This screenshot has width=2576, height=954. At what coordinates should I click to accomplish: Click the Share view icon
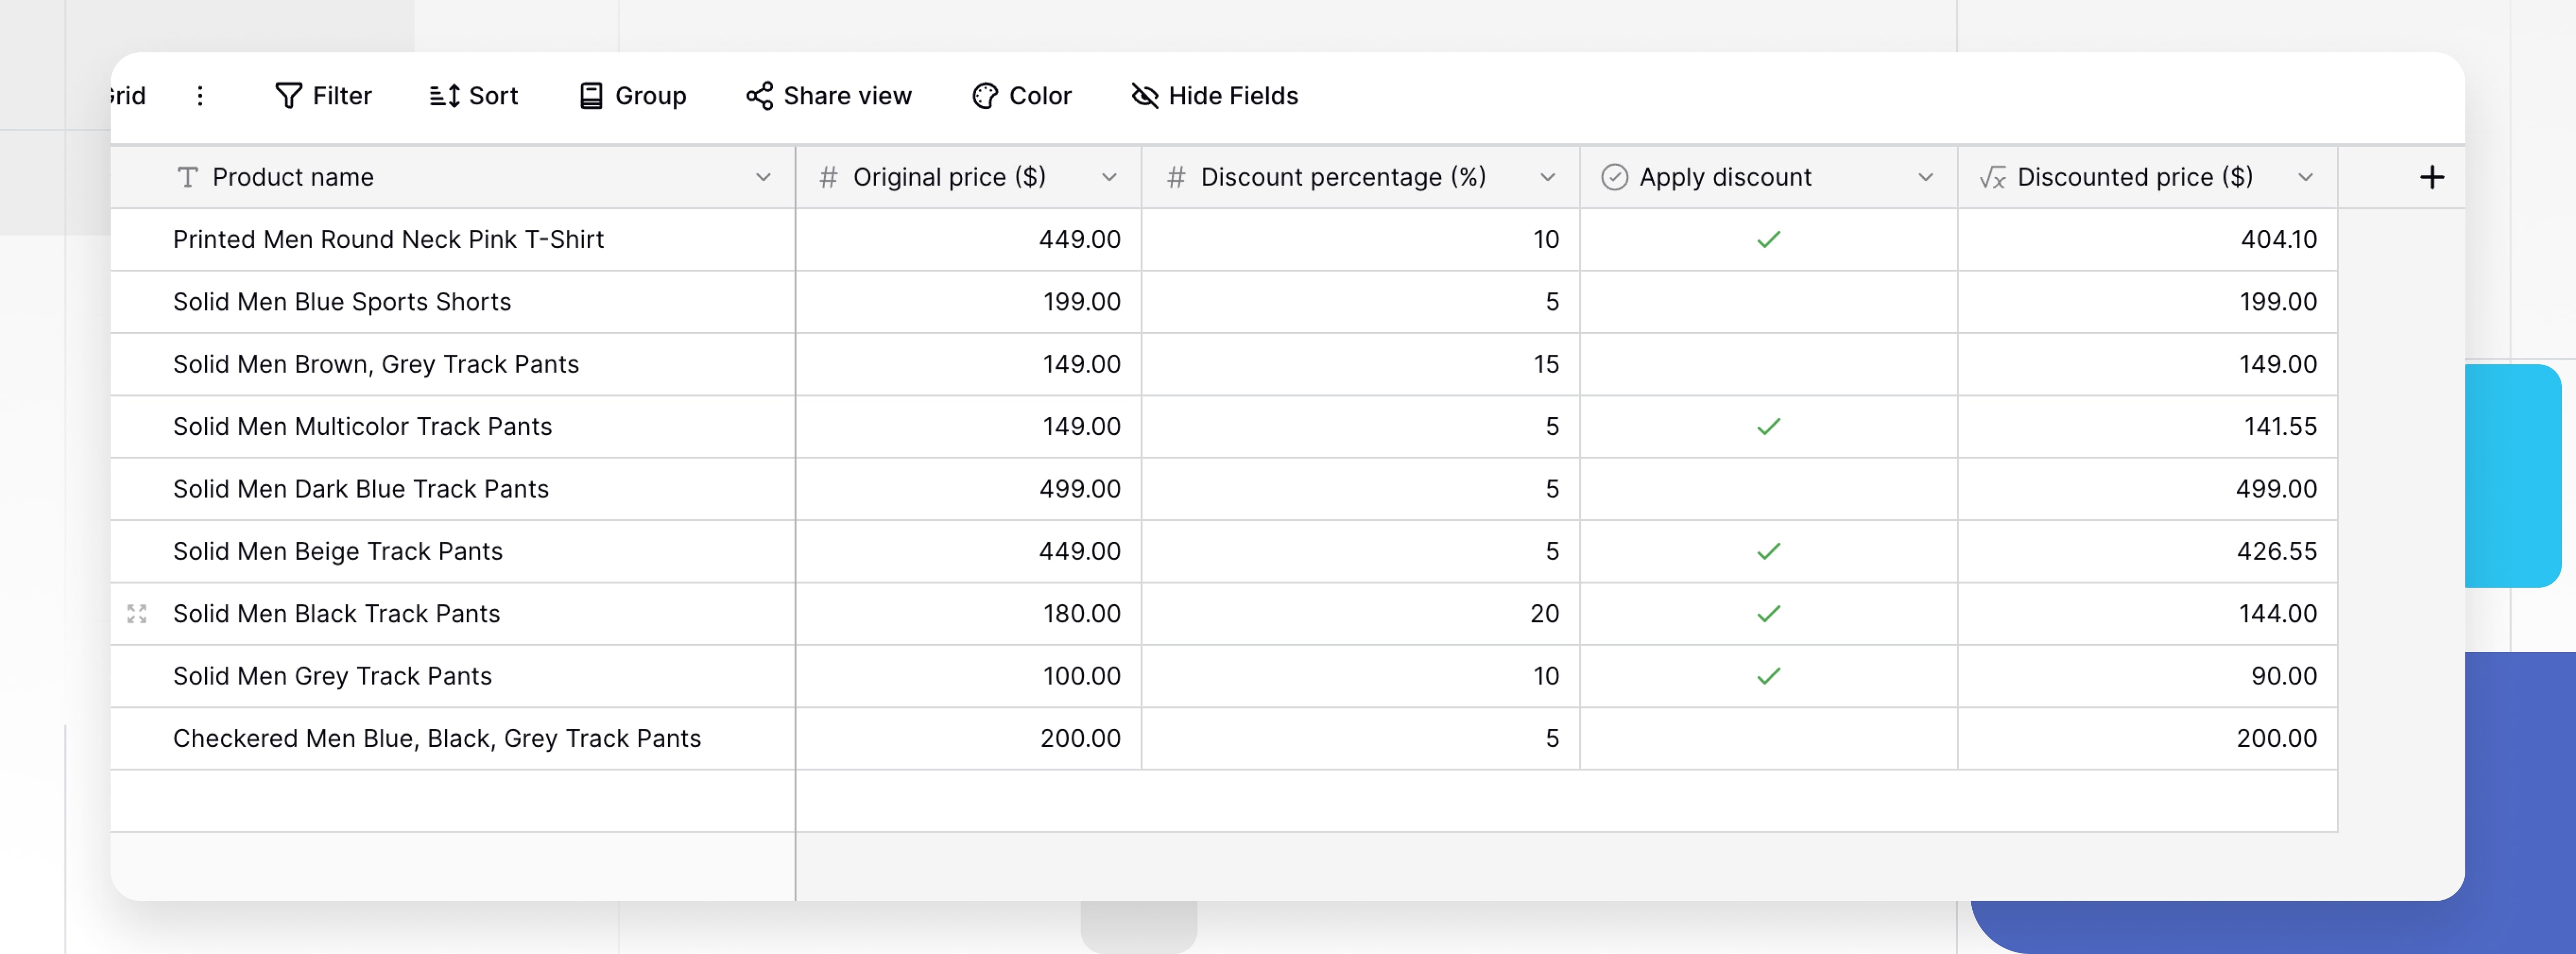(x=759, y=96)
